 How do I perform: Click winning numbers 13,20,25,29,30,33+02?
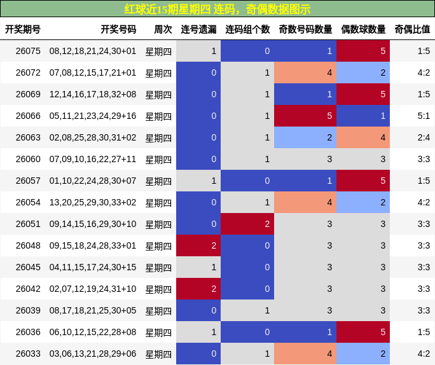pyautogui.click(x=93, y=202)
